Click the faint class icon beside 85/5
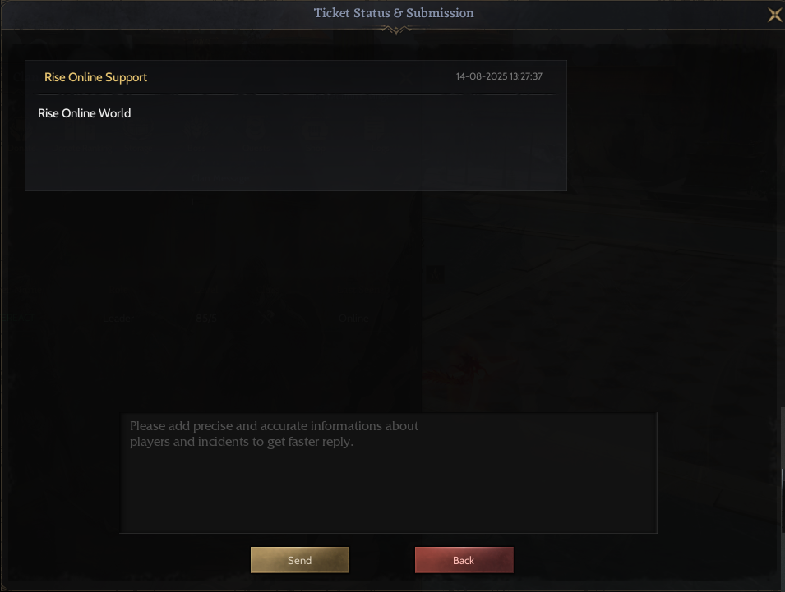The width and height of the screenshot is (785, 592). tap(268, 318)
